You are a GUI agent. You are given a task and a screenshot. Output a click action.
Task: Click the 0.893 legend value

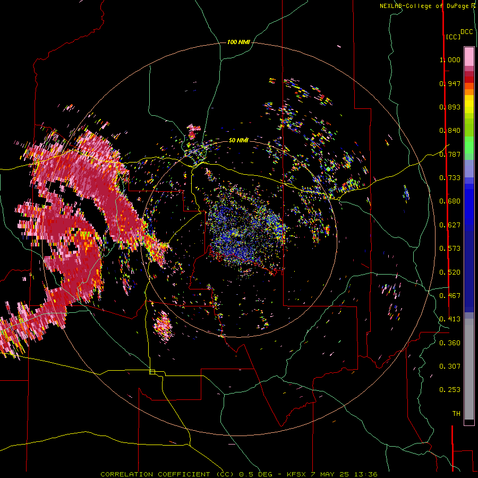(450, 107)
